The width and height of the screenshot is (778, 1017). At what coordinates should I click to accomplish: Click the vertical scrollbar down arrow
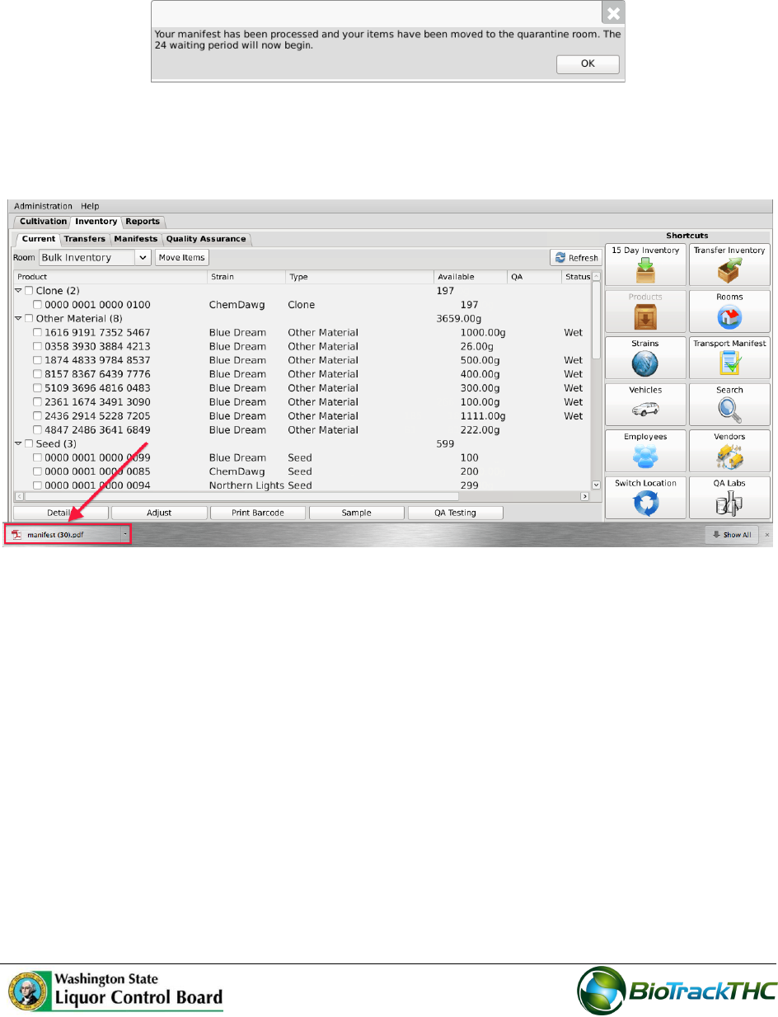597,485
